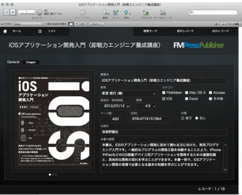242x195 pixels.
Task: Check the Excel category checkbox
Action: 187,99
